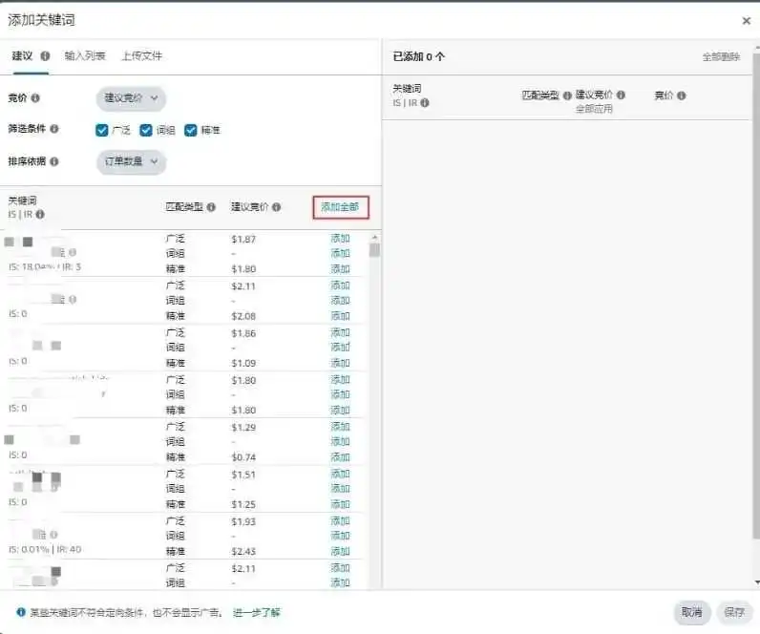Click 全部删除 in added keywords panel
Image resolution: width=760 pixels, height=634 pixels.
click(x=721, y=56)
